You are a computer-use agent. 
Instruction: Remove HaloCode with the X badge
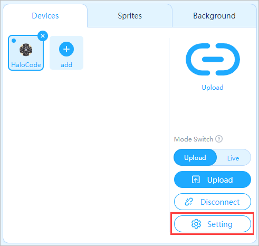pyautogui.click(x=43, y=36)
